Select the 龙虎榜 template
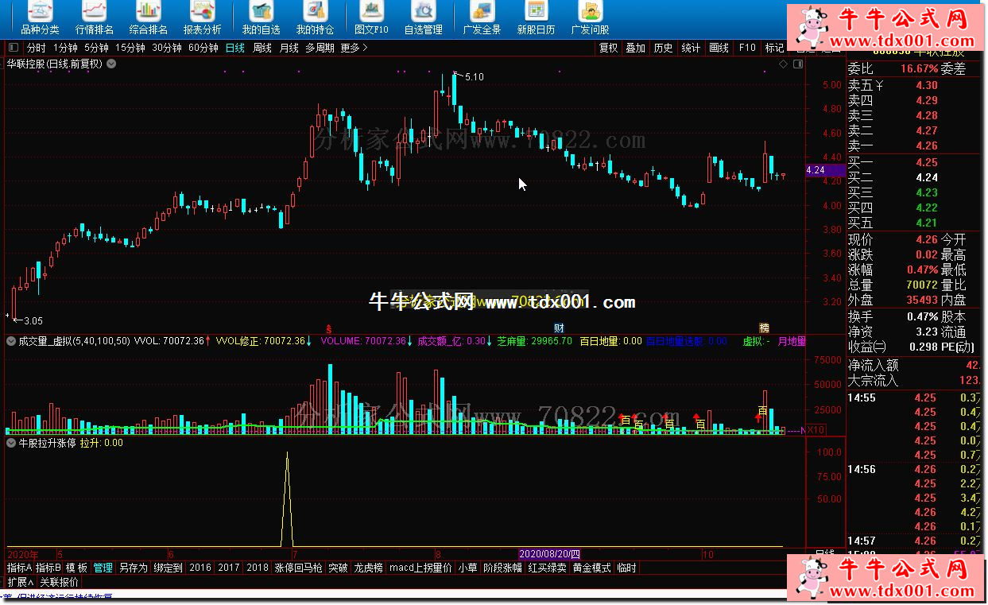Viewport: 988px width, 605px height. [x=369, y=568]
